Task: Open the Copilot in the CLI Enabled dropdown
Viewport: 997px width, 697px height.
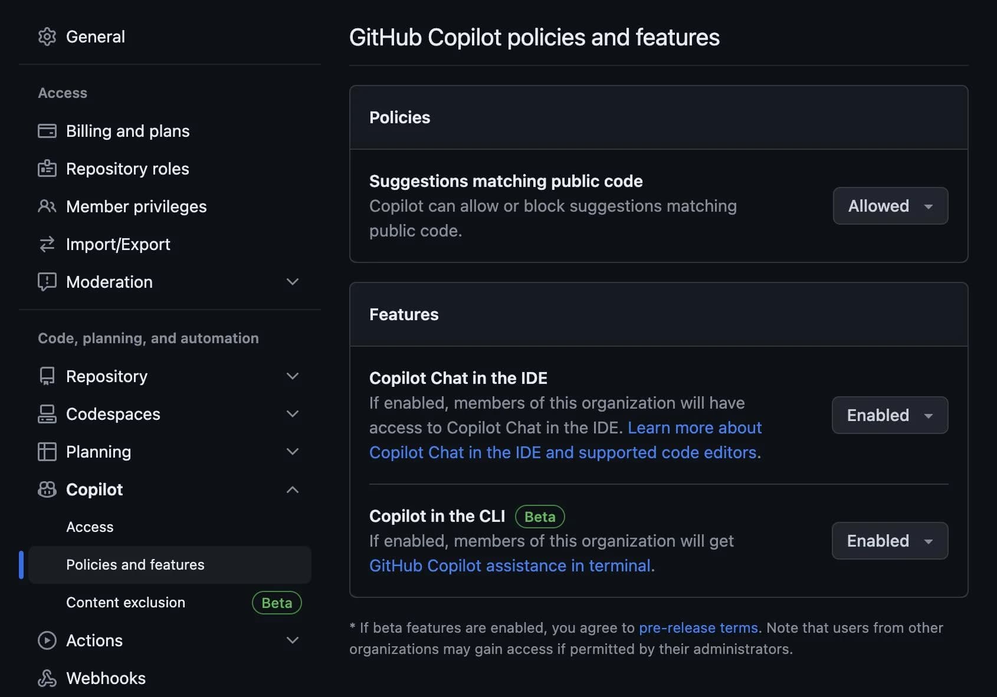Action: [x=890, y=541]
